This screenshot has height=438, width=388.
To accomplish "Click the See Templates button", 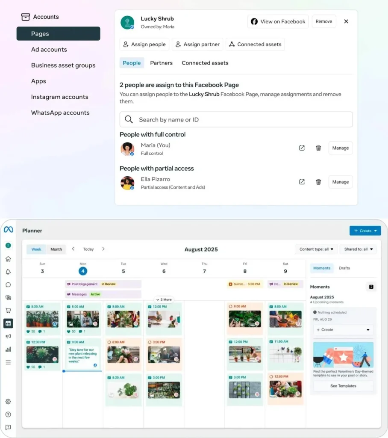I will [x=343, y=386].
